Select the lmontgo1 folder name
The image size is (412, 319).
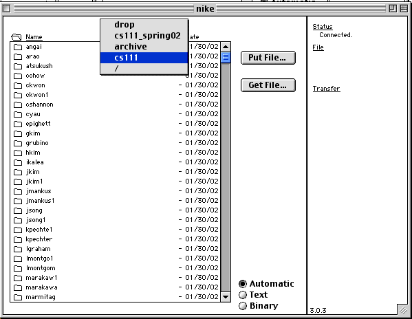(x=39, y=258)
